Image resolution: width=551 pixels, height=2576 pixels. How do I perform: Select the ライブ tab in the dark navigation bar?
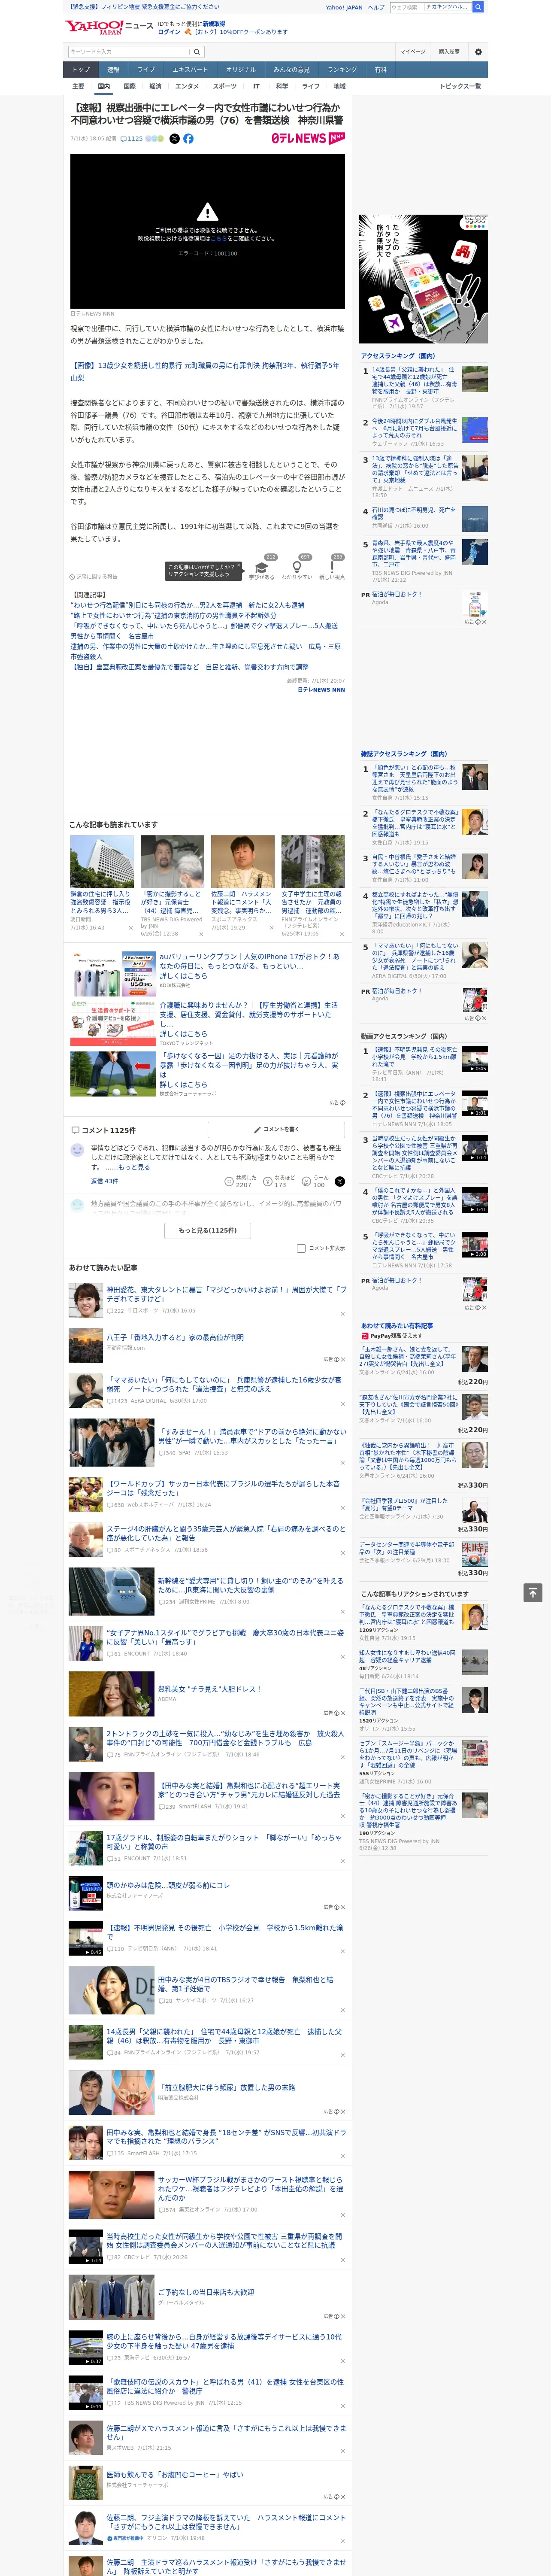(146, 70)
